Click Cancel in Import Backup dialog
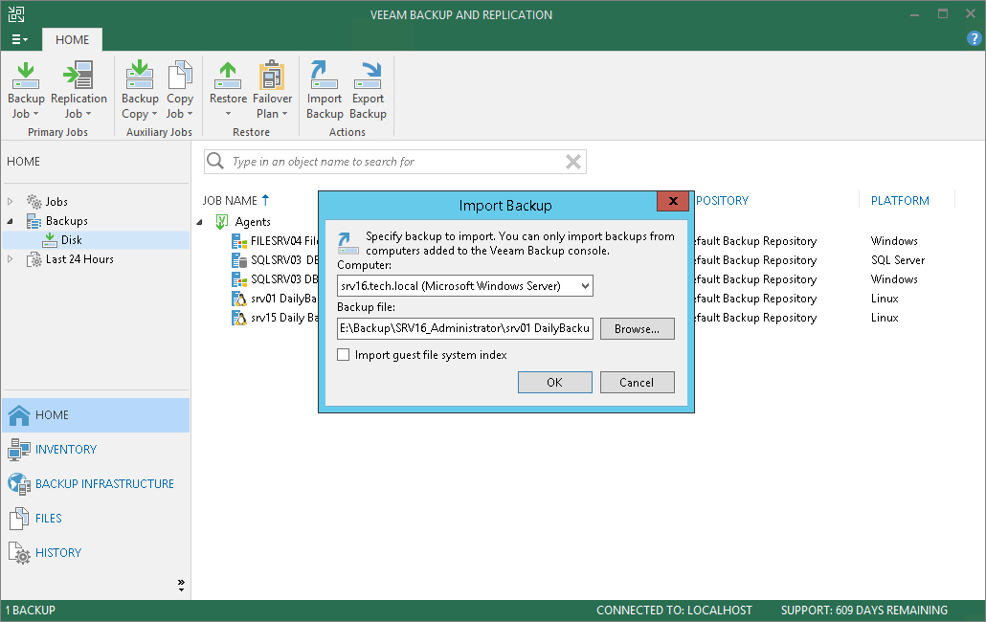The height and width of the screenshot is (622, 986). (637, 382)
